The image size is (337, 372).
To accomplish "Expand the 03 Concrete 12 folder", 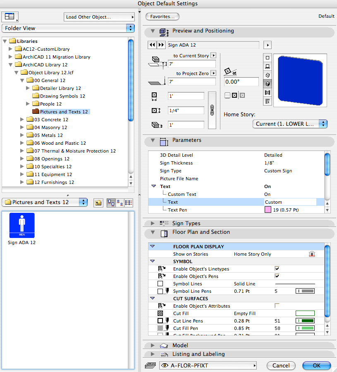I will [x=22, y=119].
